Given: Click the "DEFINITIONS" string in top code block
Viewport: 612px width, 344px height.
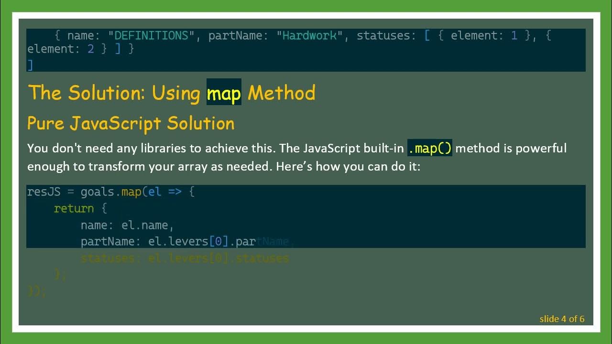Looking at the screenshot, I should [x=152, y=35].
